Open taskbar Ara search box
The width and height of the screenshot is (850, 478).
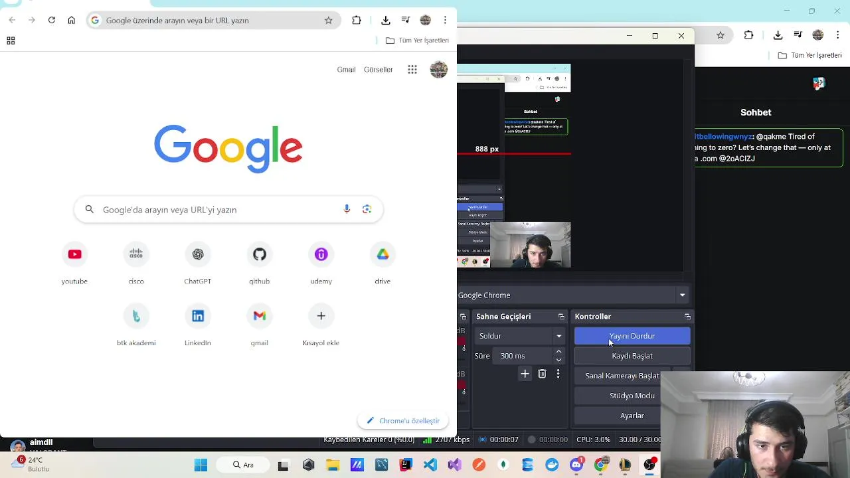243,465
